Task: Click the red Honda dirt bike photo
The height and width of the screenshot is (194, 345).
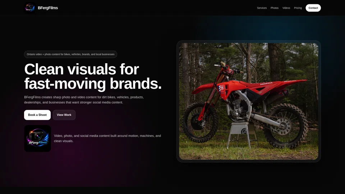Action: (x=249, y=101)
